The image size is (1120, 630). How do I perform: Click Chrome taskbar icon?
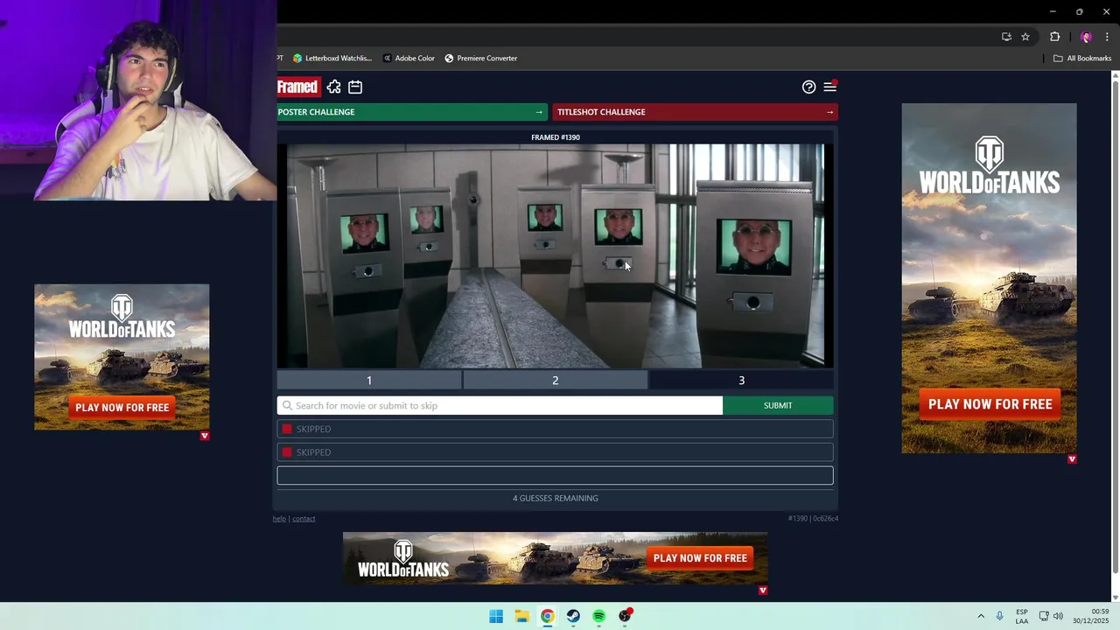[547, 616]
